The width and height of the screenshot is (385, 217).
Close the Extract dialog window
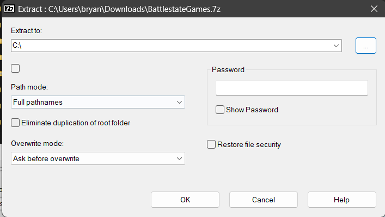point(374,9)
